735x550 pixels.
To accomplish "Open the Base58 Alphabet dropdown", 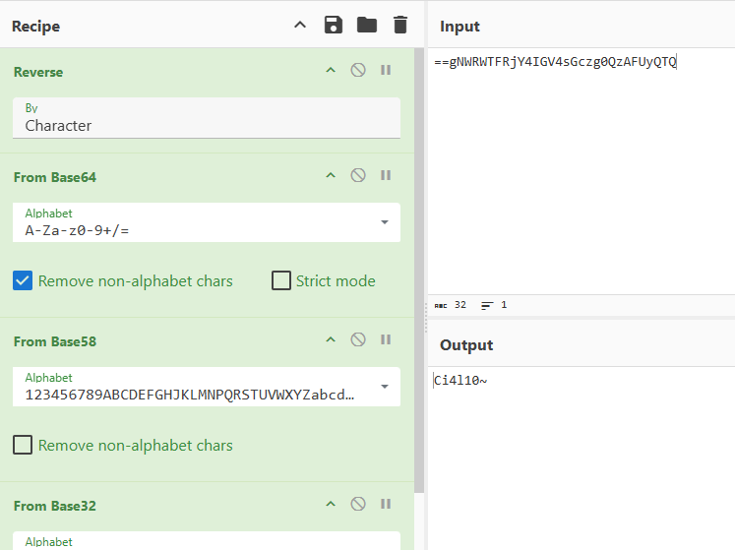I will 384,387.
